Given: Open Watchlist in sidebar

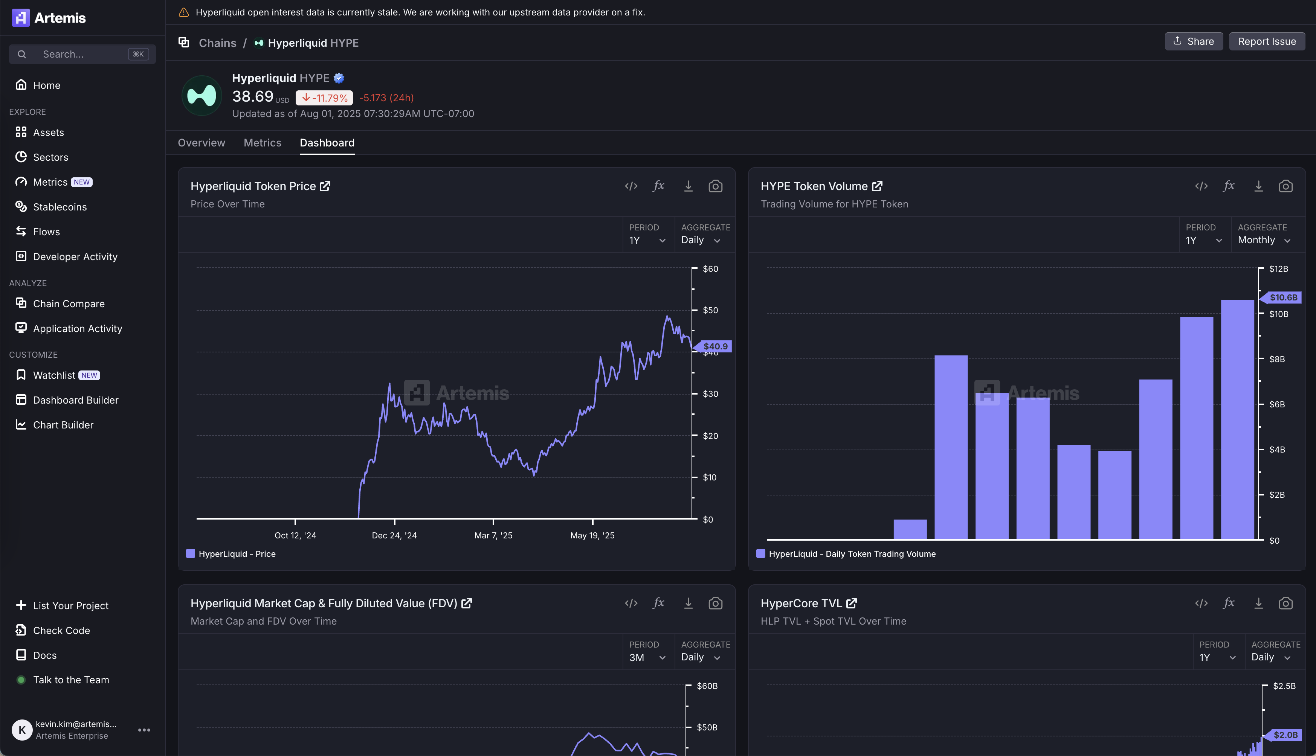Looking at the screenshot, I should tap(82, 375).
